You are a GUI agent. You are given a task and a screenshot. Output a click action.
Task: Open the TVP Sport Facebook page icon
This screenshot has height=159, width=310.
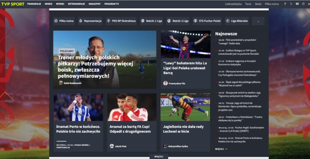[285, 4]
